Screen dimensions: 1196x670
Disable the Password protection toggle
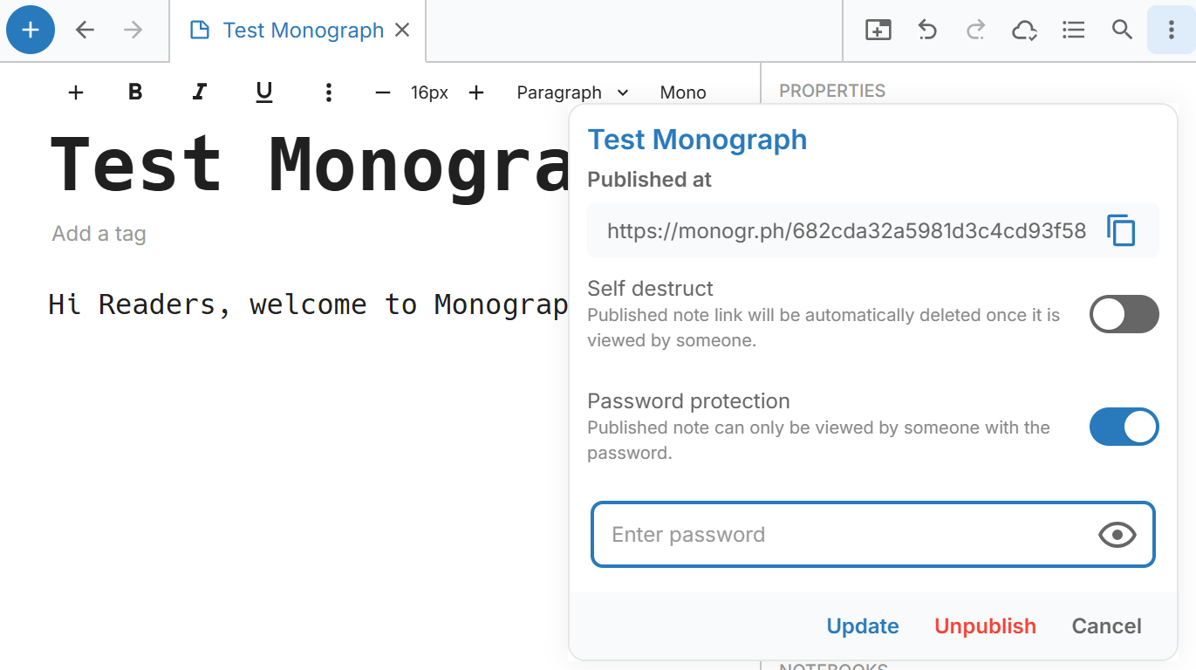pyautogui.click(x=1124, y=427)
